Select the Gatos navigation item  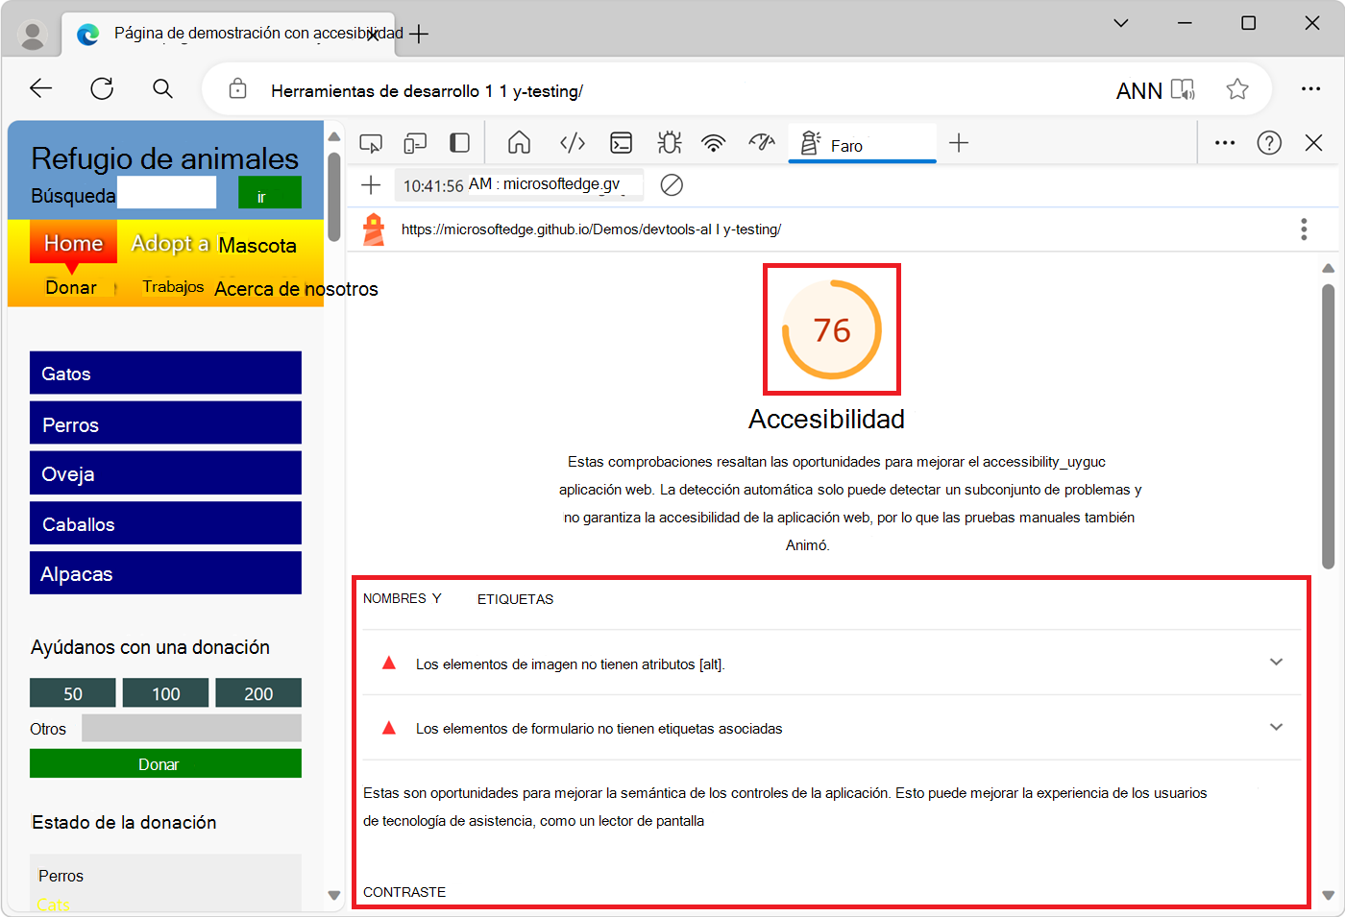pos(165,373)
